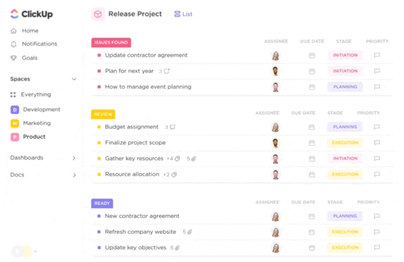Image resolution: width=404 pixels, height=262 pixels.
Task: Open due date calendar for Update contractor agreement
Action: coord(312,55)
